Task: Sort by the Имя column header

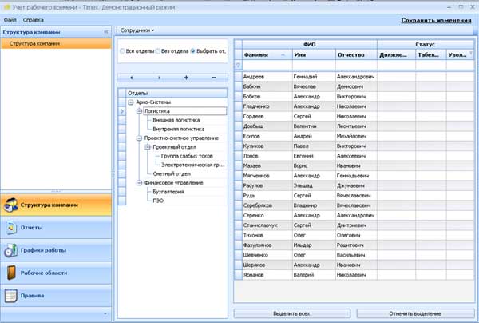Action: pyautogui.click(x=314, y=55)
